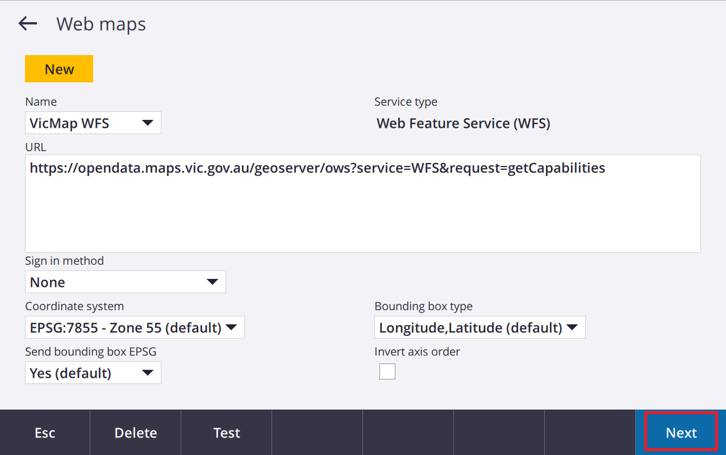Click the Coordinate system label
The width and height of the screenshot is (726, 455).
74,306
